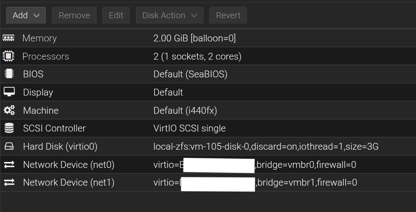Screen dimensions: 416x212
Task: Select the Processors row value
Action: click(x=197, y=57)
